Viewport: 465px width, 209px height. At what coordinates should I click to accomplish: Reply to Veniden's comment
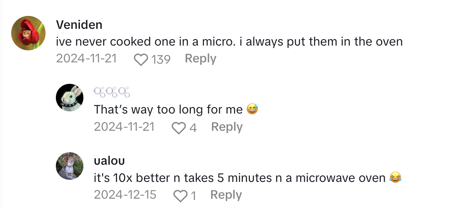tap(200, 58)
